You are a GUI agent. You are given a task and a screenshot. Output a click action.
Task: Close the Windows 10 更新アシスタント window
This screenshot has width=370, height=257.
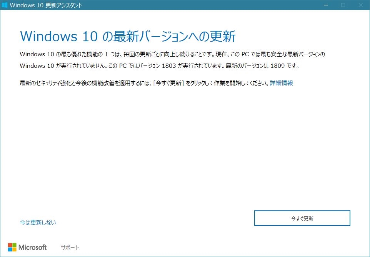(x=360, y=5)
